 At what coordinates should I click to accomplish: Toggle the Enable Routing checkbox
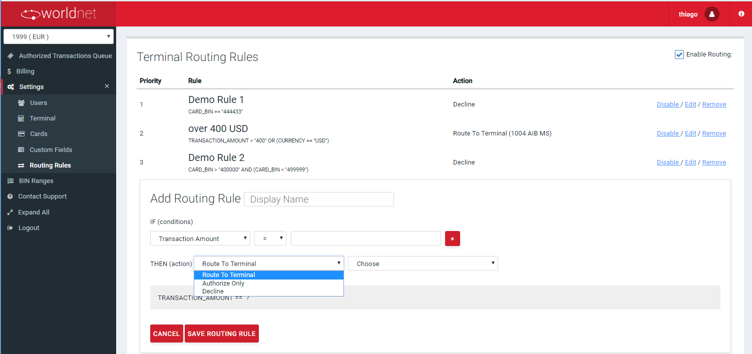point(679,54)
